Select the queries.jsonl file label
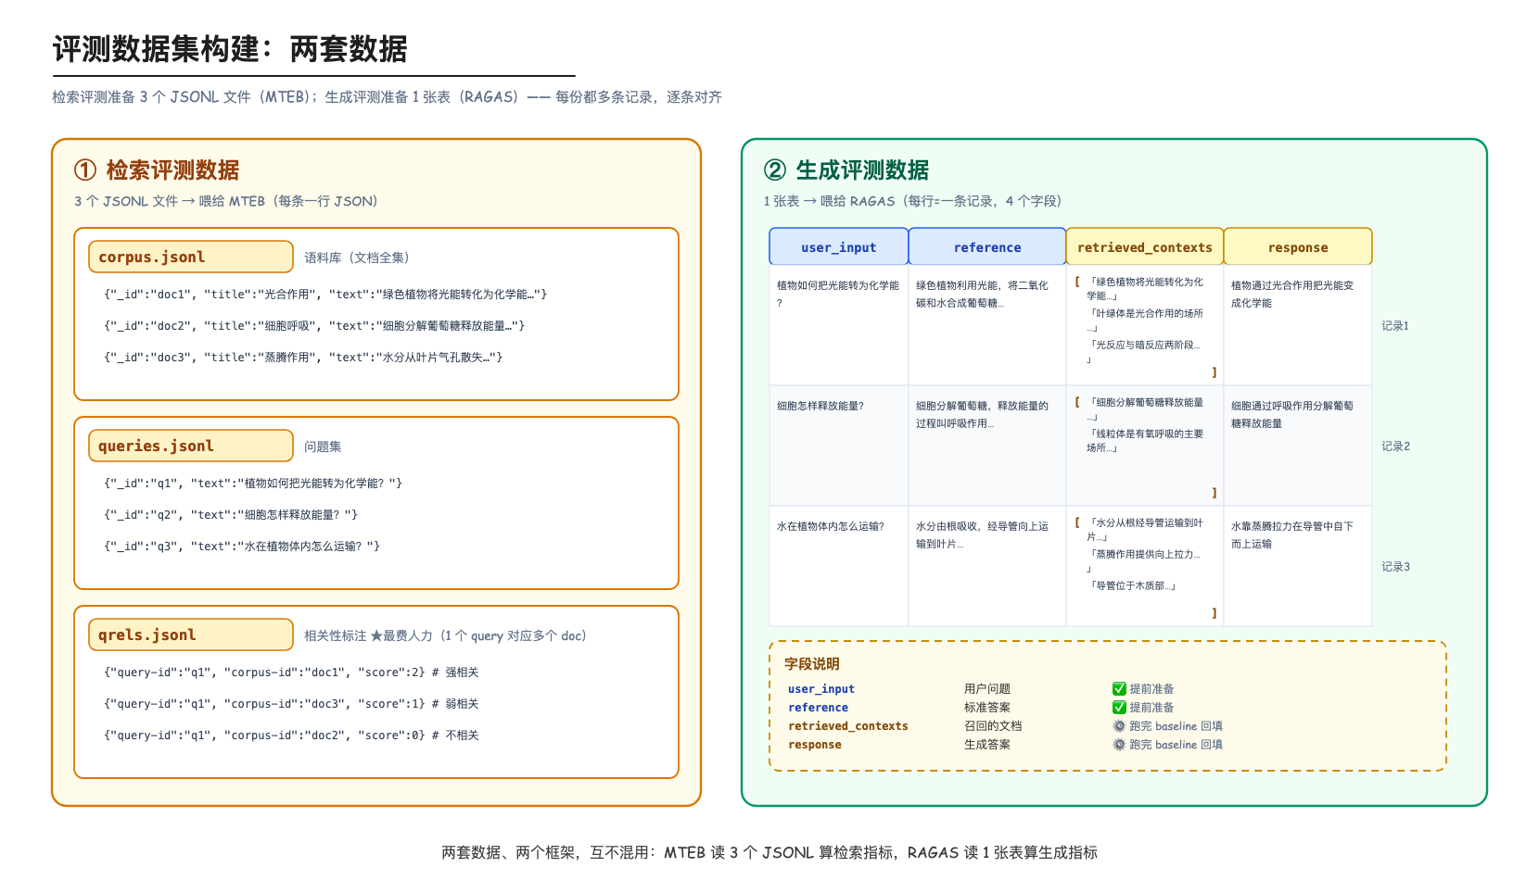 pos(191,446)
